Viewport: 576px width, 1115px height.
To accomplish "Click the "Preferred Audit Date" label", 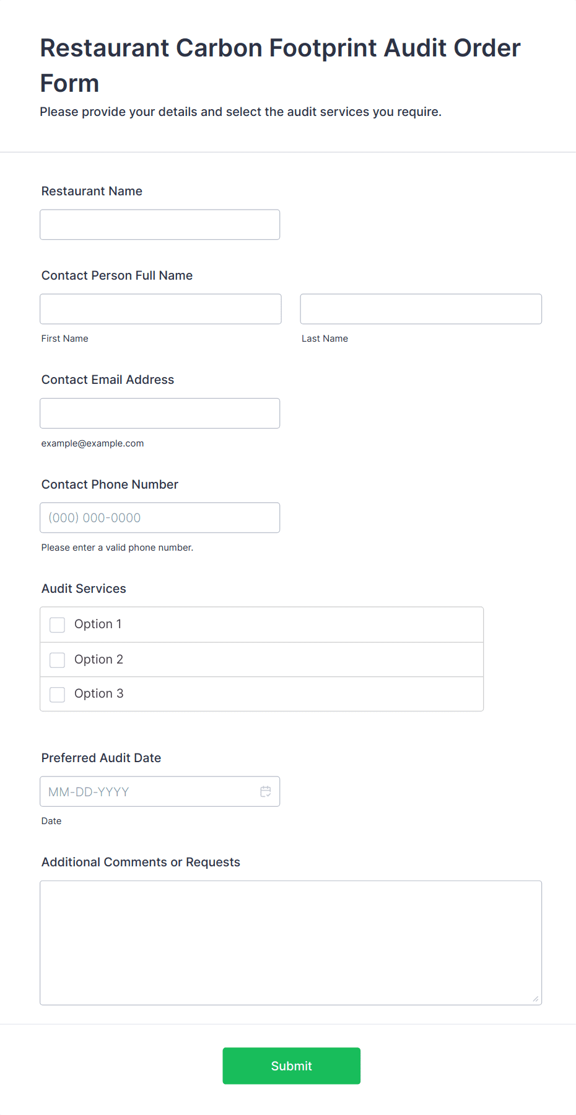I will [101, 758].
